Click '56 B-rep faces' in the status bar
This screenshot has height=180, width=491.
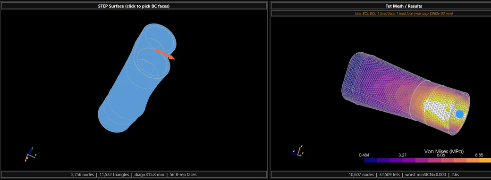[183, 175]
